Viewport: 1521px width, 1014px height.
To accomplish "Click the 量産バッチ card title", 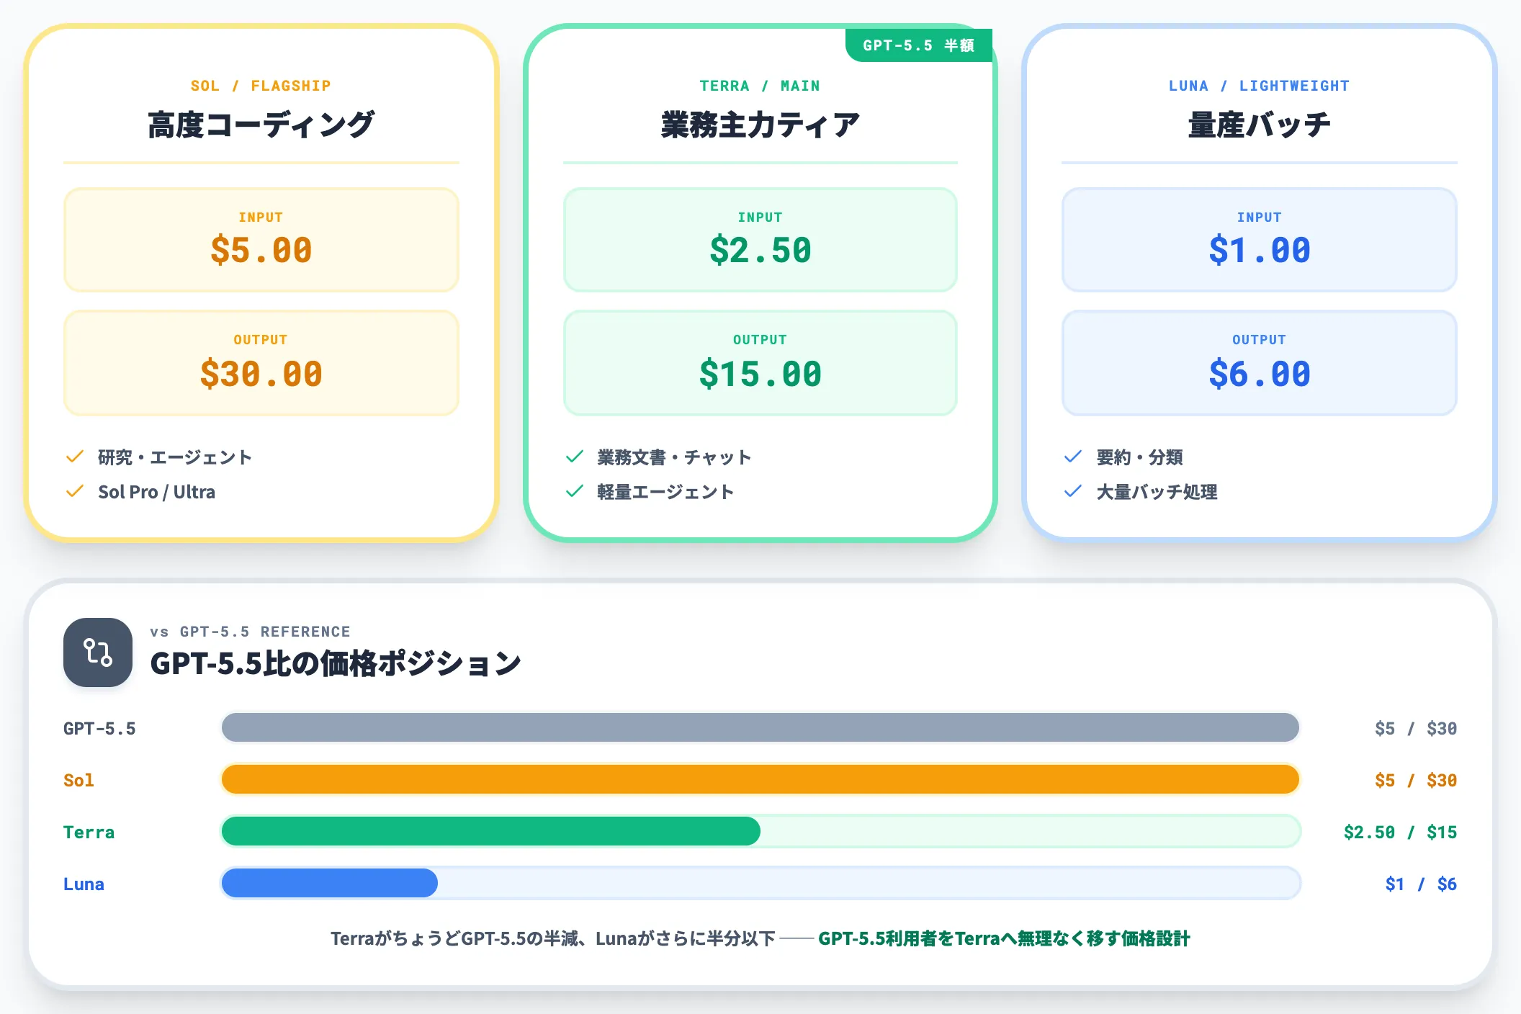I will (x=1260, y=125).
